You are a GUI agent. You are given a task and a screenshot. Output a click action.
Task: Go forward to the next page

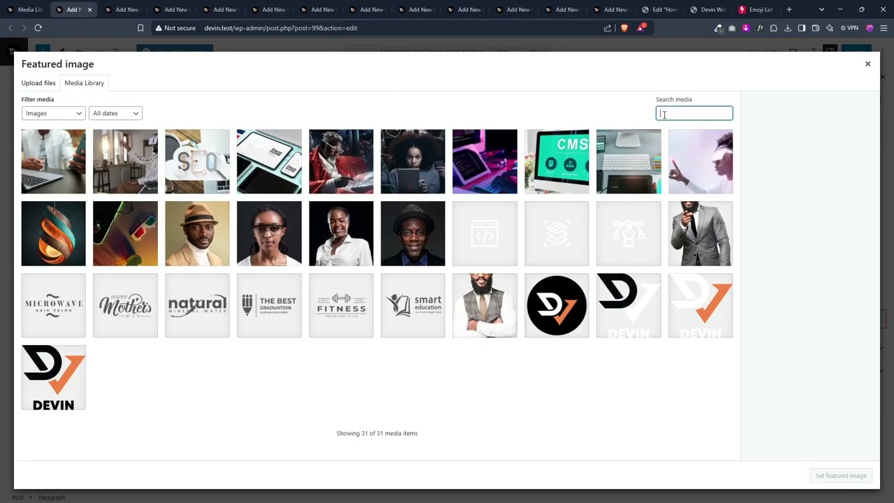pos(24,28)
